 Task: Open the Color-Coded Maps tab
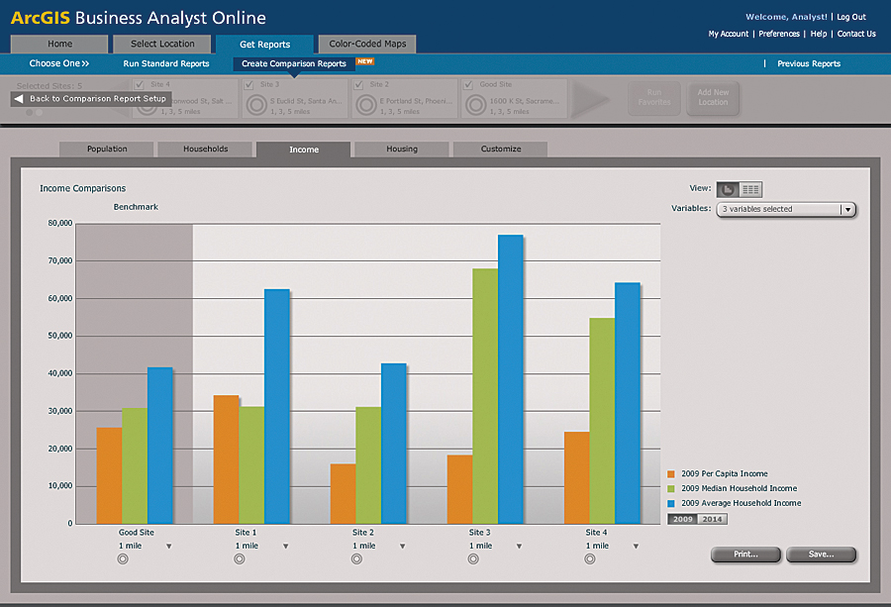coord(367,44)
